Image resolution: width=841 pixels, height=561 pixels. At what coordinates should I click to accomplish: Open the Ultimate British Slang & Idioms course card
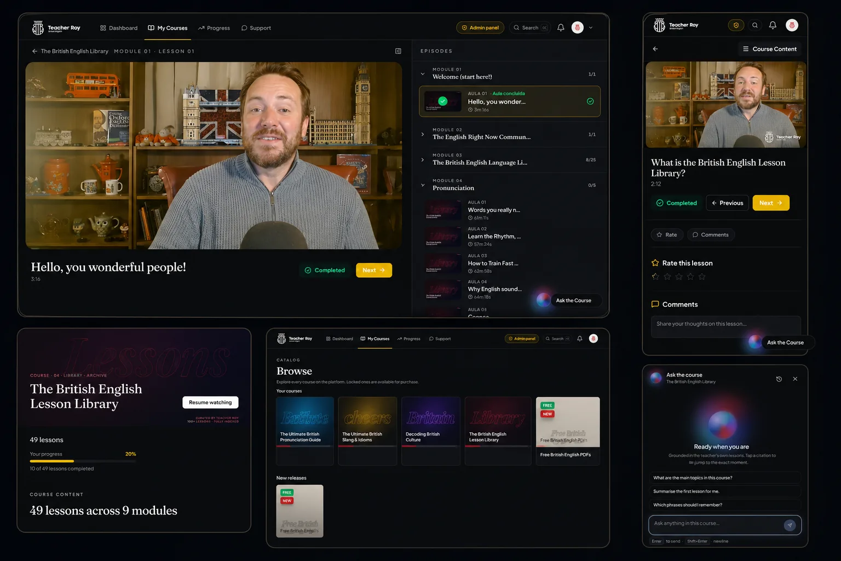[367, 431]
